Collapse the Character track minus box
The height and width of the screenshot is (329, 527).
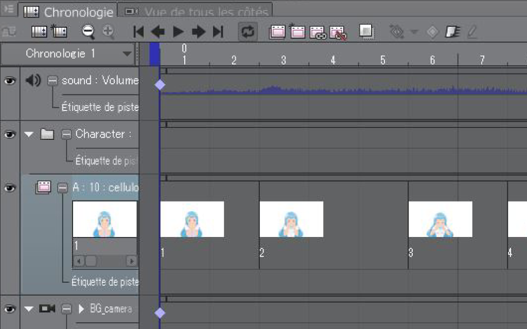point(66,134)
